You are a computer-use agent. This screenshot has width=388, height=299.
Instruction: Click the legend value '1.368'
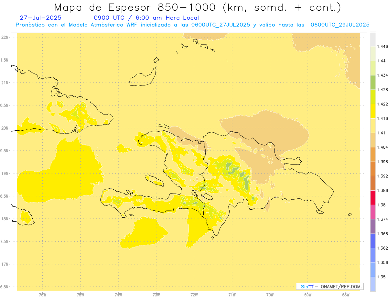point(382,234)
